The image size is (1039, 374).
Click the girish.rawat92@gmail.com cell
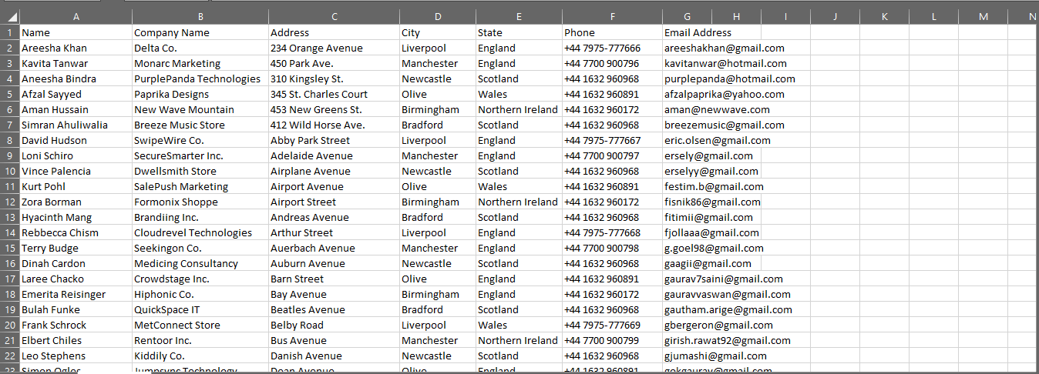(x=727, y=341)
